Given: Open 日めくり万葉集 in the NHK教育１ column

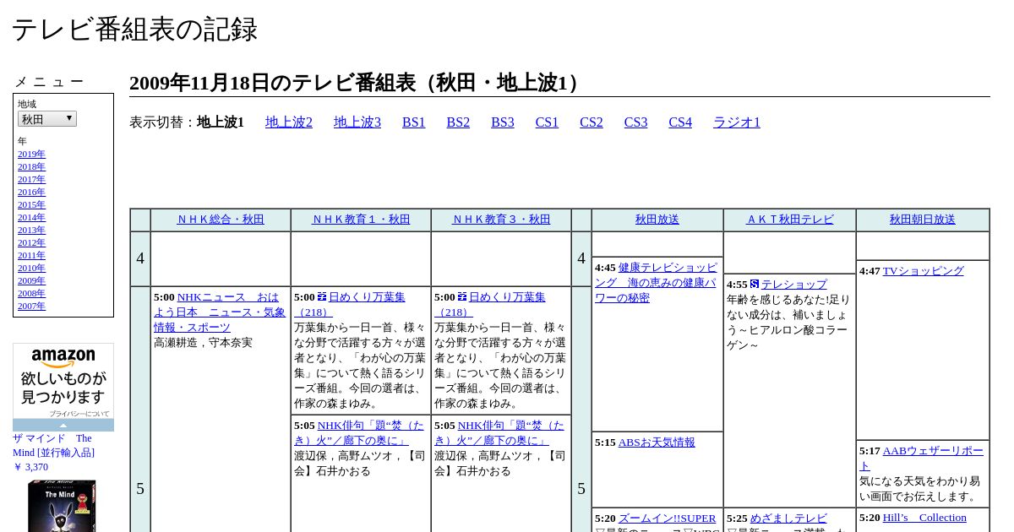Looking at the screenshot, I should click(350, 305).
